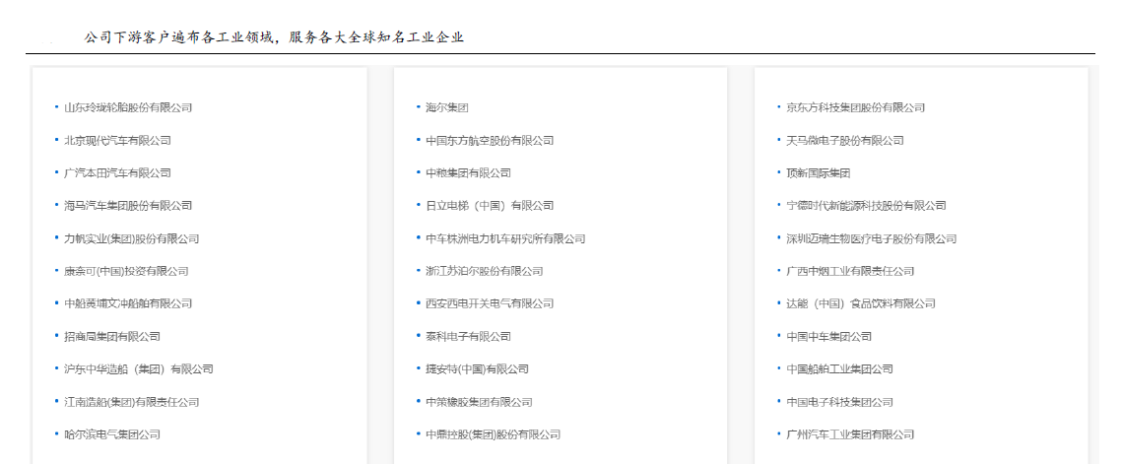
Task: Select 广西中烟工业有限责任公司
Action: (x=850, y=271)
